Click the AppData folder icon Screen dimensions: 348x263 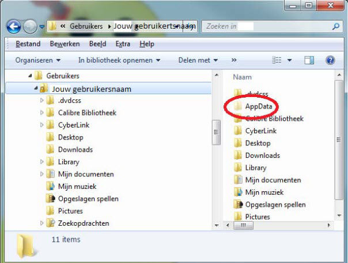pos(238,106)
